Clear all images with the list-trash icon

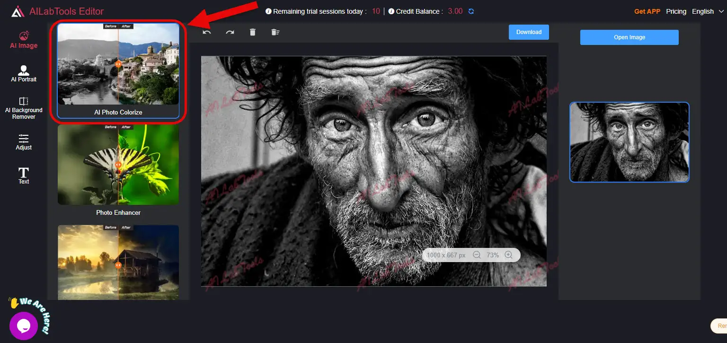[x=275, y=32]
